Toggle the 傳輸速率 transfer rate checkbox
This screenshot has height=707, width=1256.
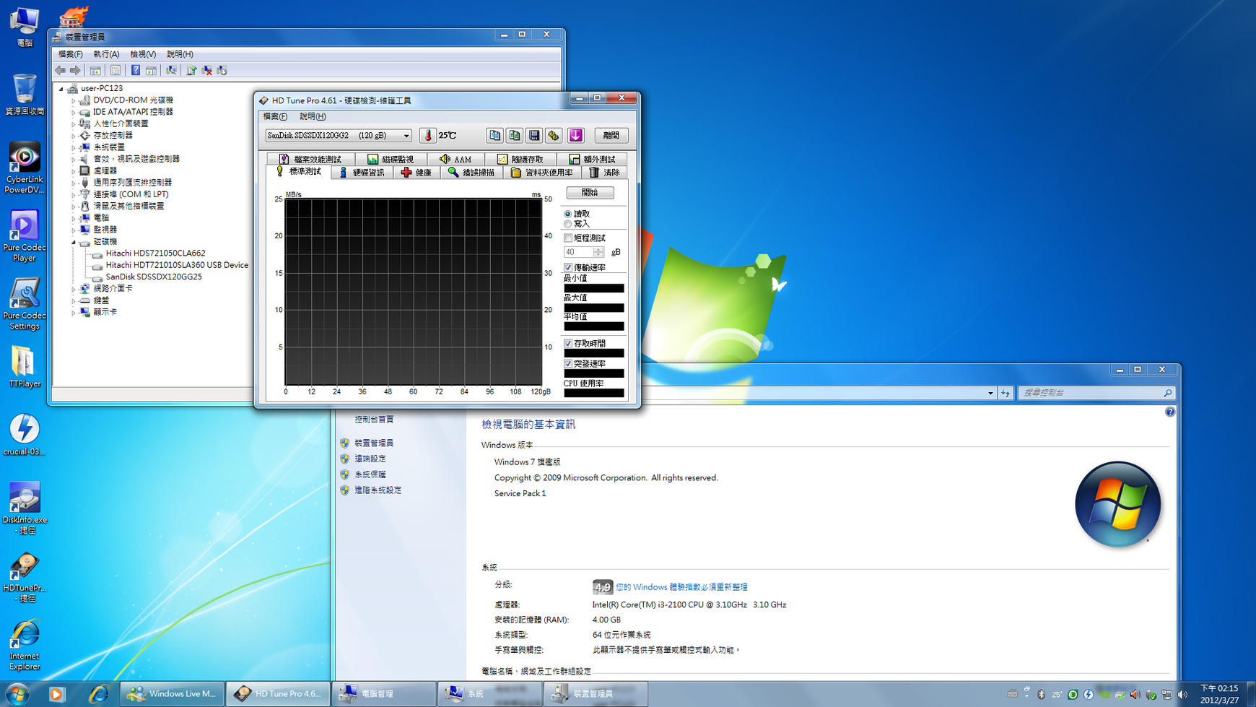coord(568,267)
